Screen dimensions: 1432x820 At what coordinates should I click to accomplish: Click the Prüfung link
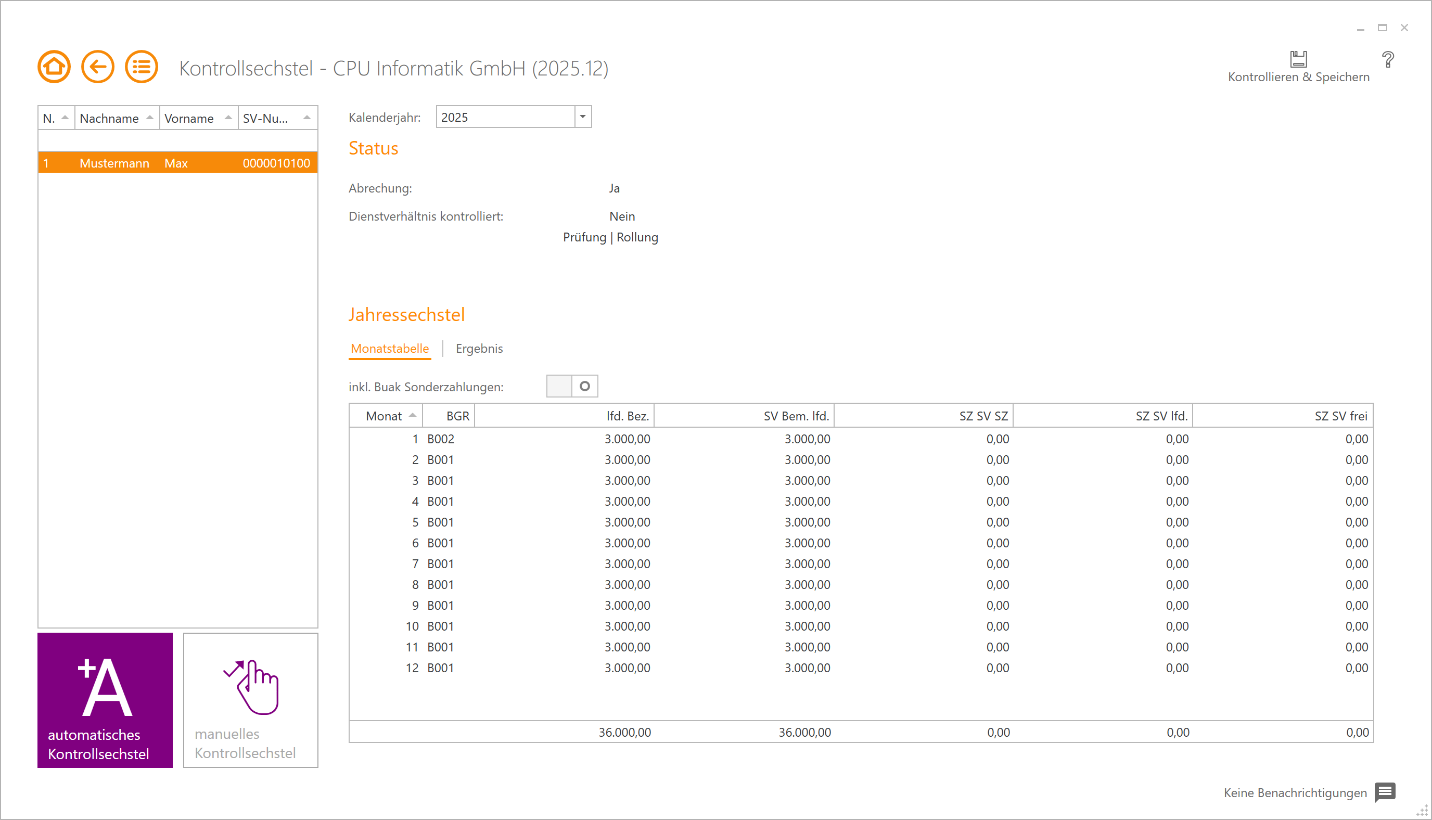click(584, 237)
